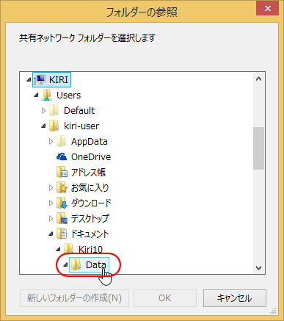Click the AppData folder icon

tap(61, 141)
